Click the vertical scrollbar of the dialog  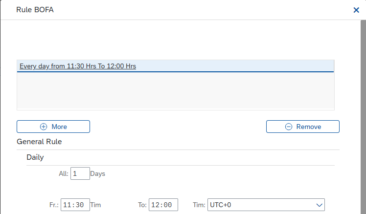363,117
